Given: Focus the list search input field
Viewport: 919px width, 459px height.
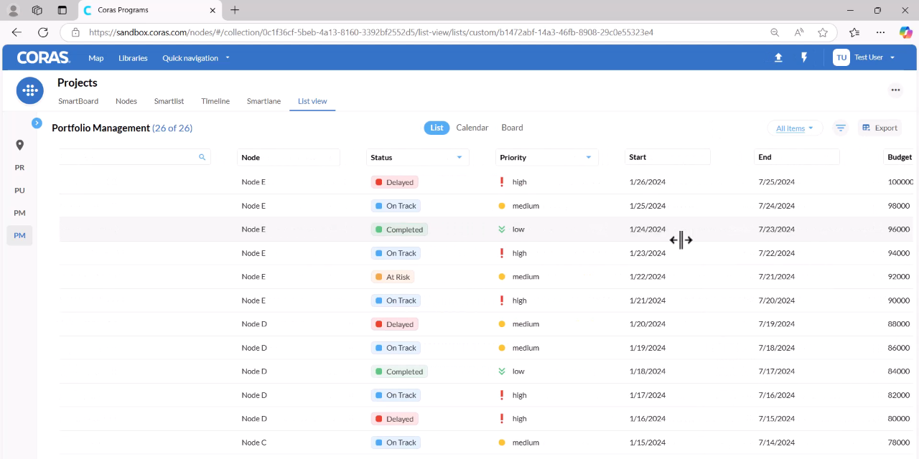Looking at the screenshot, I should 135,156.
